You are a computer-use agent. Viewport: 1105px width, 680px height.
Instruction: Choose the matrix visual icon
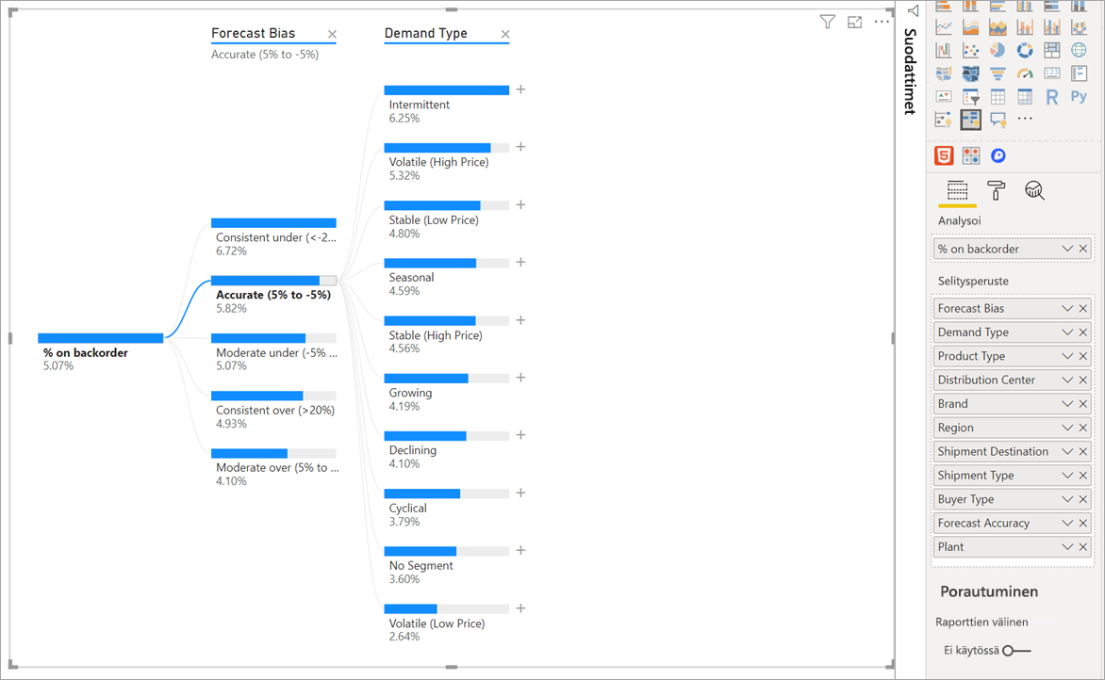point(1025,96)
